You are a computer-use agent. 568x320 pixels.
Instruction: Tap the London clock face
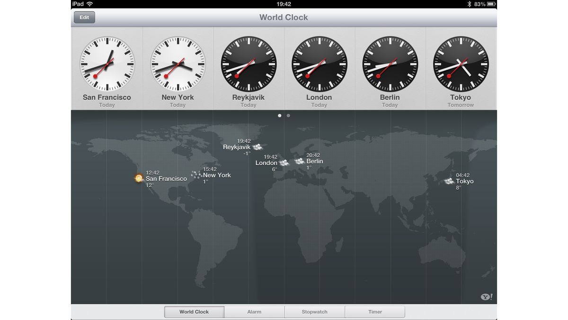(319, 63)
